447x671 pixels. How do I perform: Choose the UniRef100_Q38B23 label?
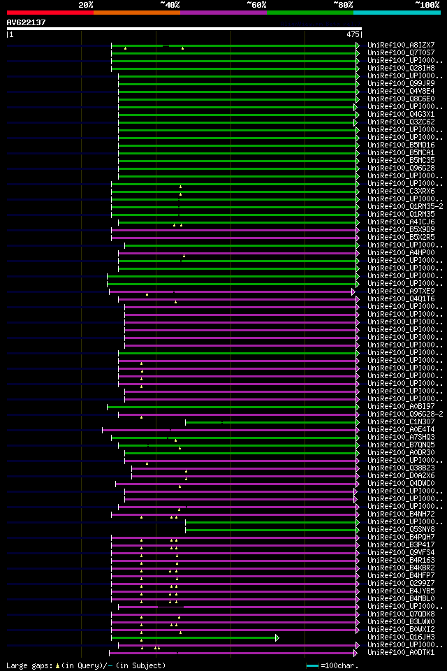pyautogui.click(x=401, y=468)
